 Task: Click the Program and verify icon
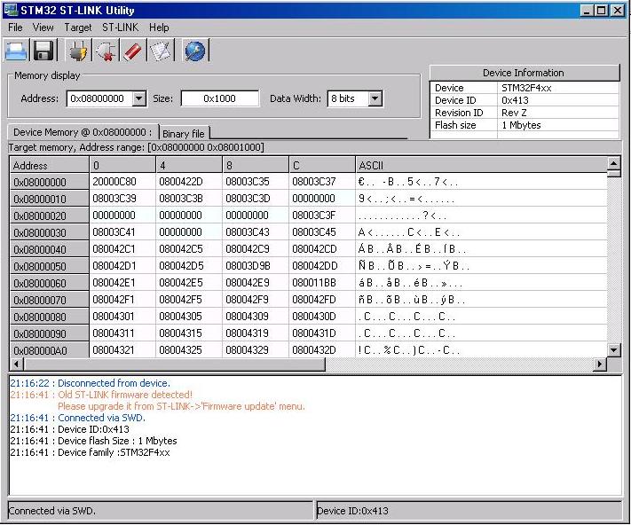(160, 51)
